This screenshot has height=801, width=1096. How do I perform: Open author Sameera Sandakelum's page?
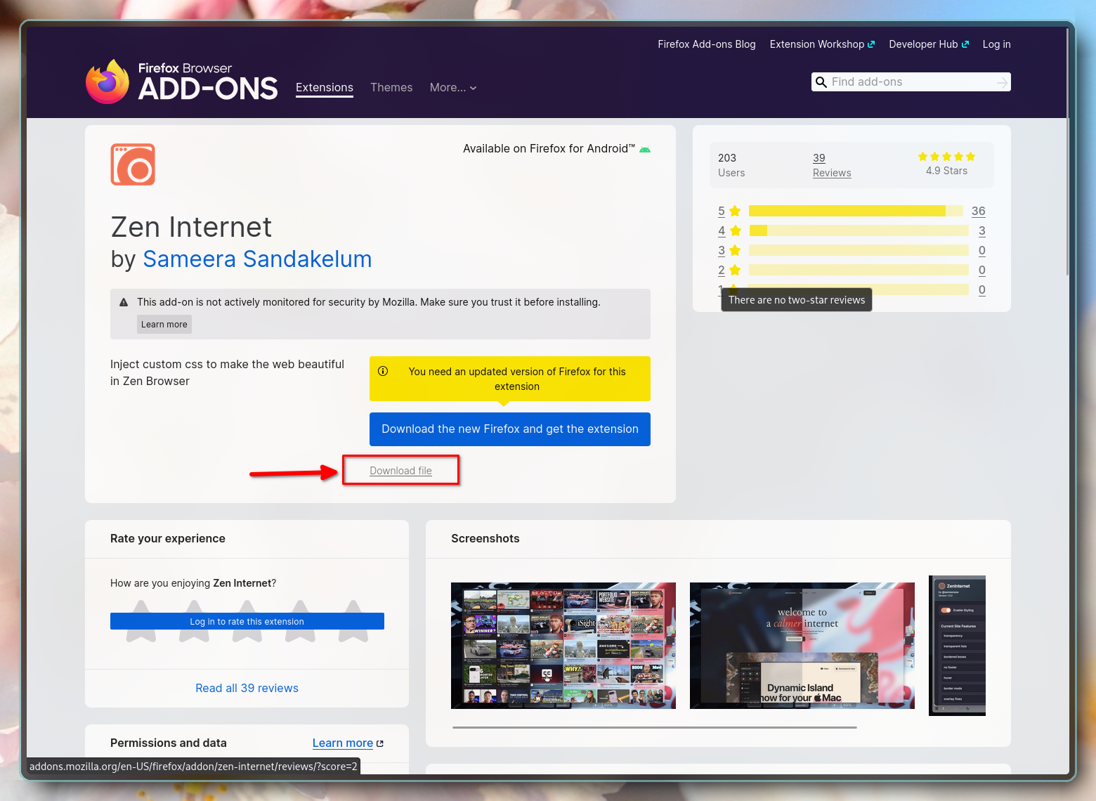pos(257,259)
